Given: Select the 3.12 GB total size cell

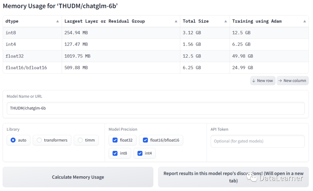Looking at the screenshot, I should (x=205, y=33).
